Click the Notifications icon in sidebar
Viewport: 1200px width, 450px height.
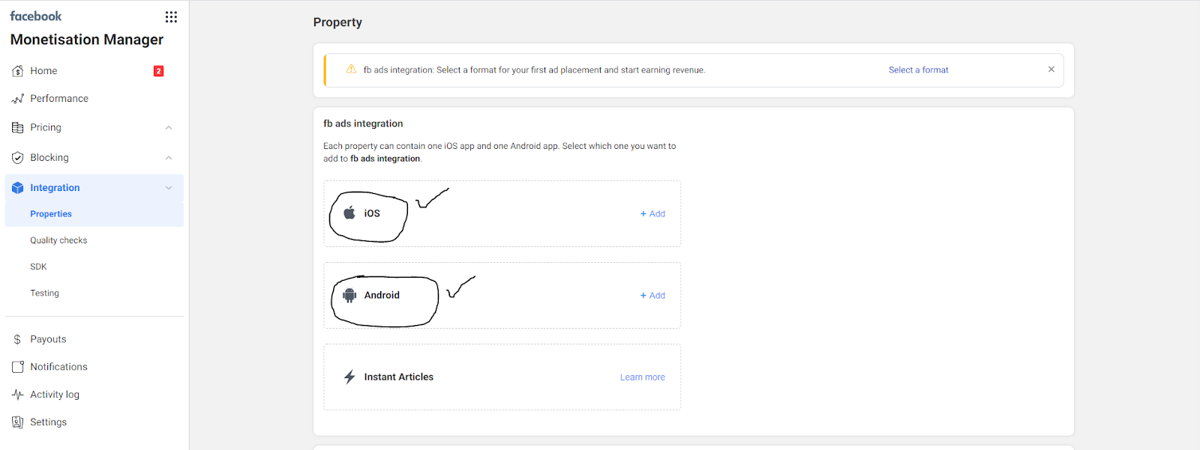point(18,367)
